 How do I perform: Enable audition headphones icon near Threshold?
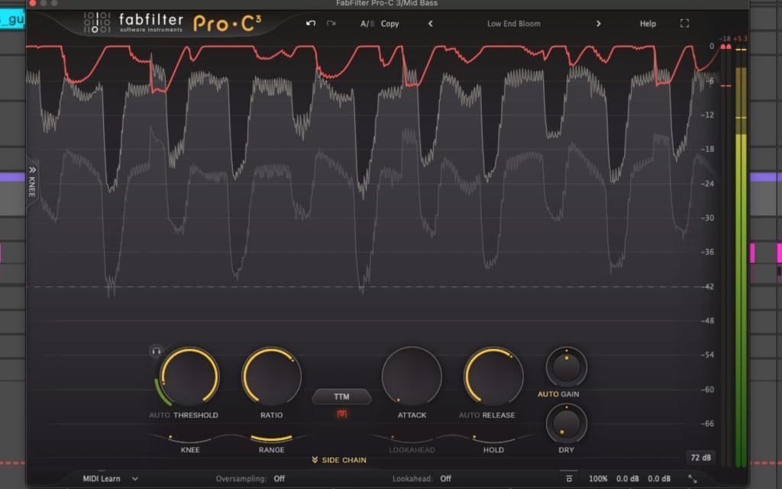157,351
